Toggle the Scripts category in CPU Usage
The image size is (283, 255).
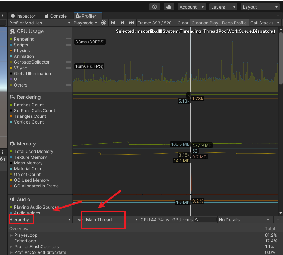11,45
